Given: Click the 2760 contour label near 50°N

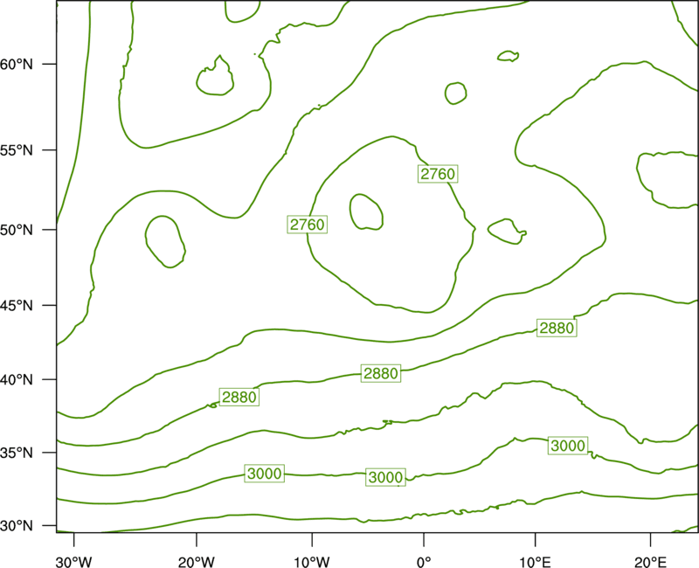Looking at the screenshot, I should pyautogui.click(x=308, y=225).
